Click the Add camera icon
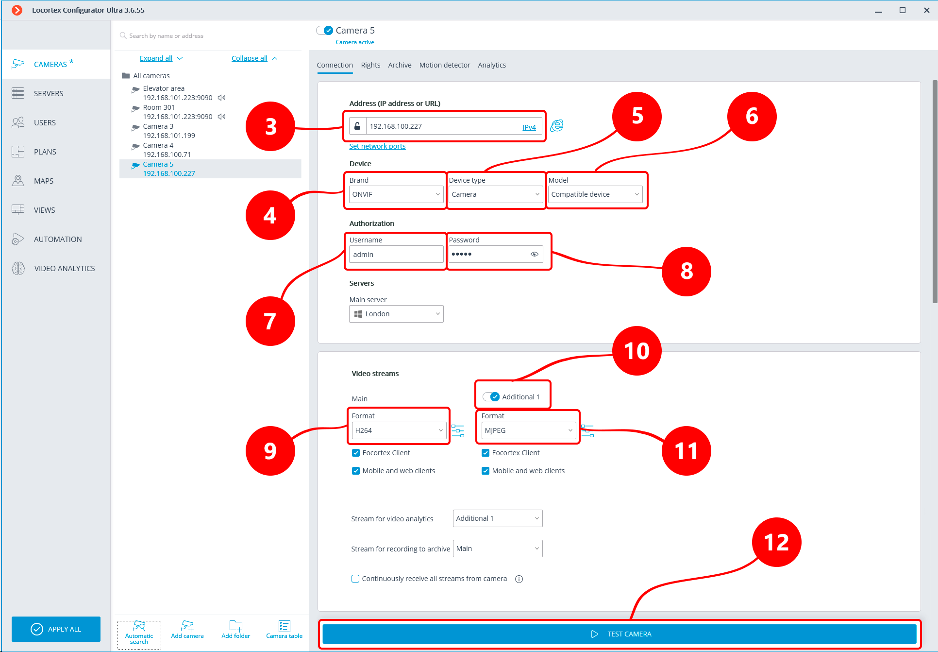 tap(187, 626)
